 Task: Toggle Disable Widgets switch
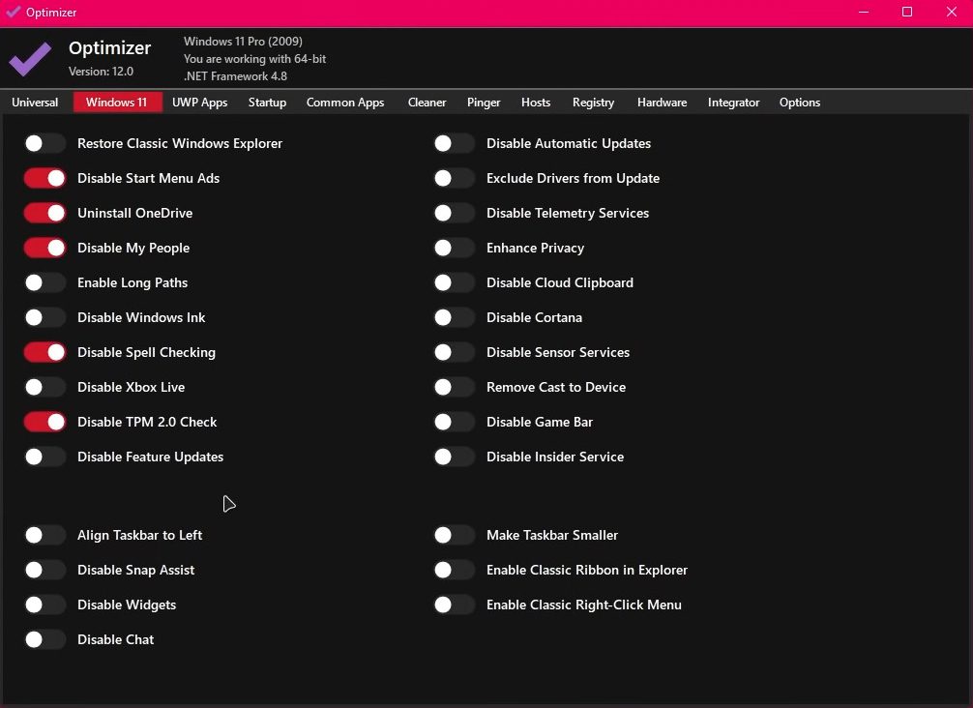pyautogui.click(x=44, y=605)
